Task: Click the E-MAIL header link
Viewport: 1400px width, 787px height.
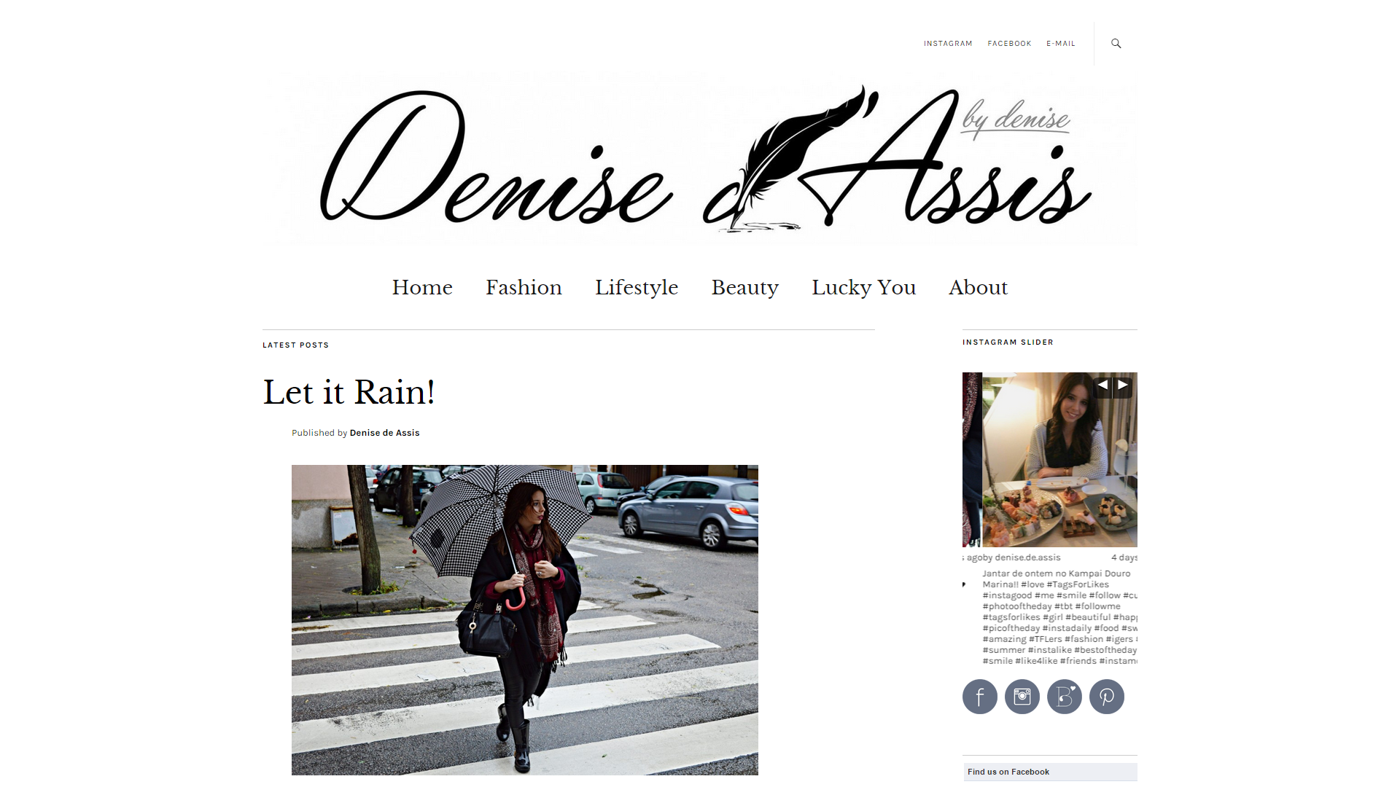Action: (1061, 44)
